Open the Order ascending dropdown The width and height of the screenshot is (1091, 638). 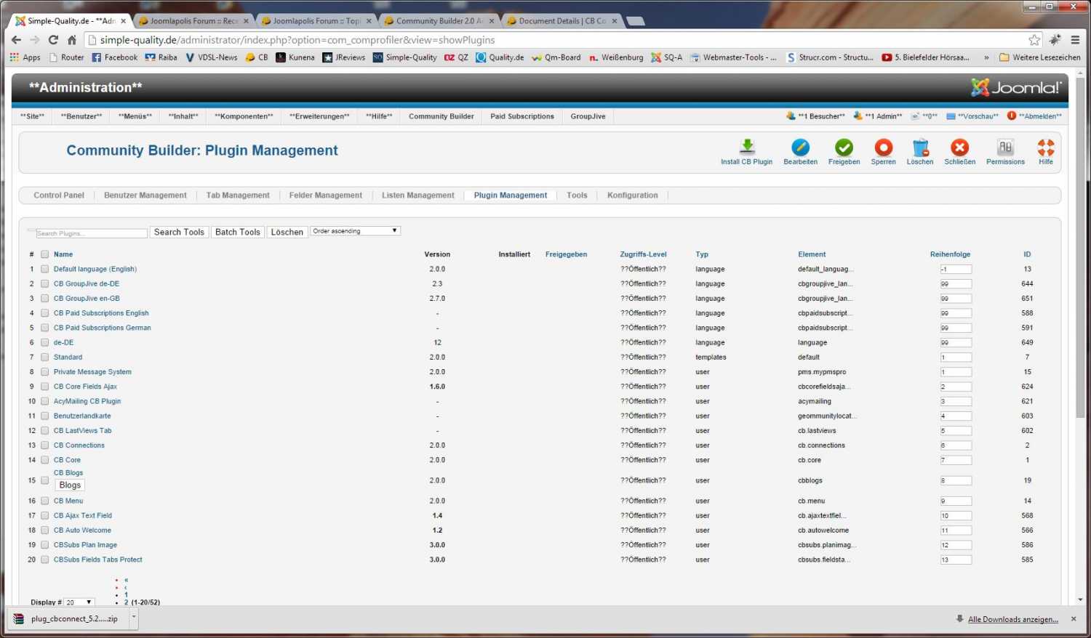355,231
